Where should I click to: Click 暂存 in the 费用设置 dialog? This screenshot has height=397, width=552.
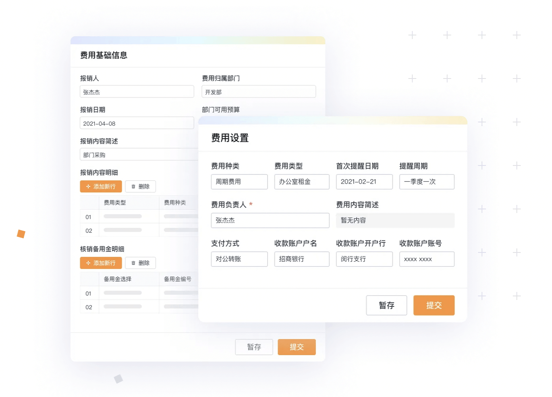tap(386, 305)
